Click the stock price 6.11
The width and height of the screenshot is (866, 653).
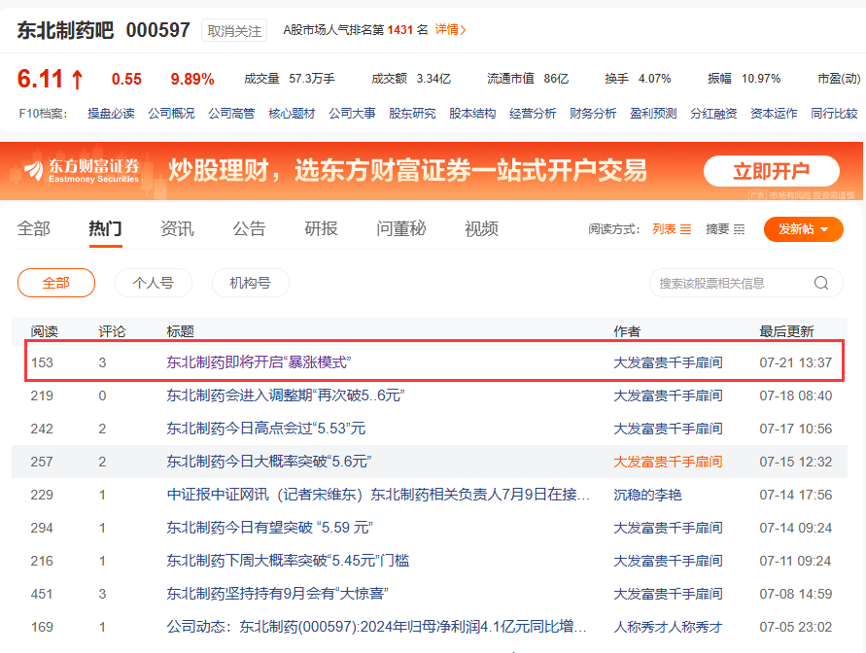pos(40,79)
